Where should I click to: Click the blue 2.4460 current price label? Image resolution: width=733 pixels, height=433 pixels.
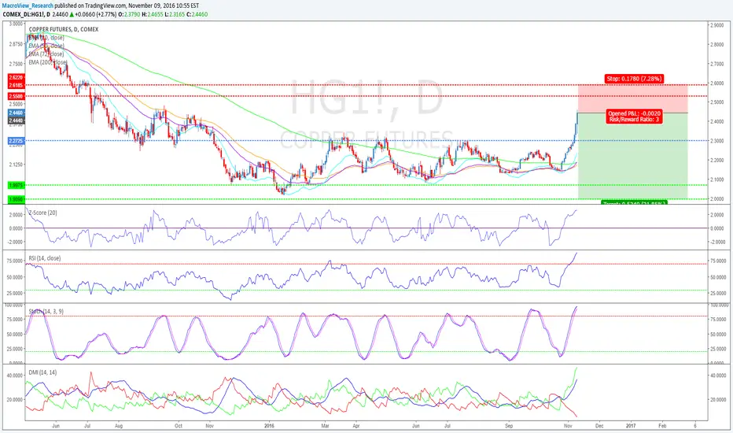coord(16,113)
